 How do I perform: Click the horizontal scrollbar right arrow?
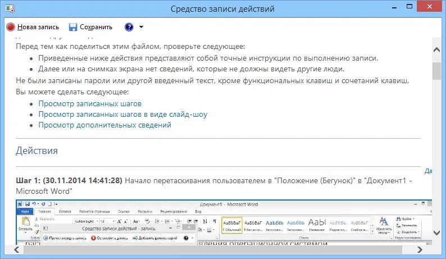coord(420,249)
